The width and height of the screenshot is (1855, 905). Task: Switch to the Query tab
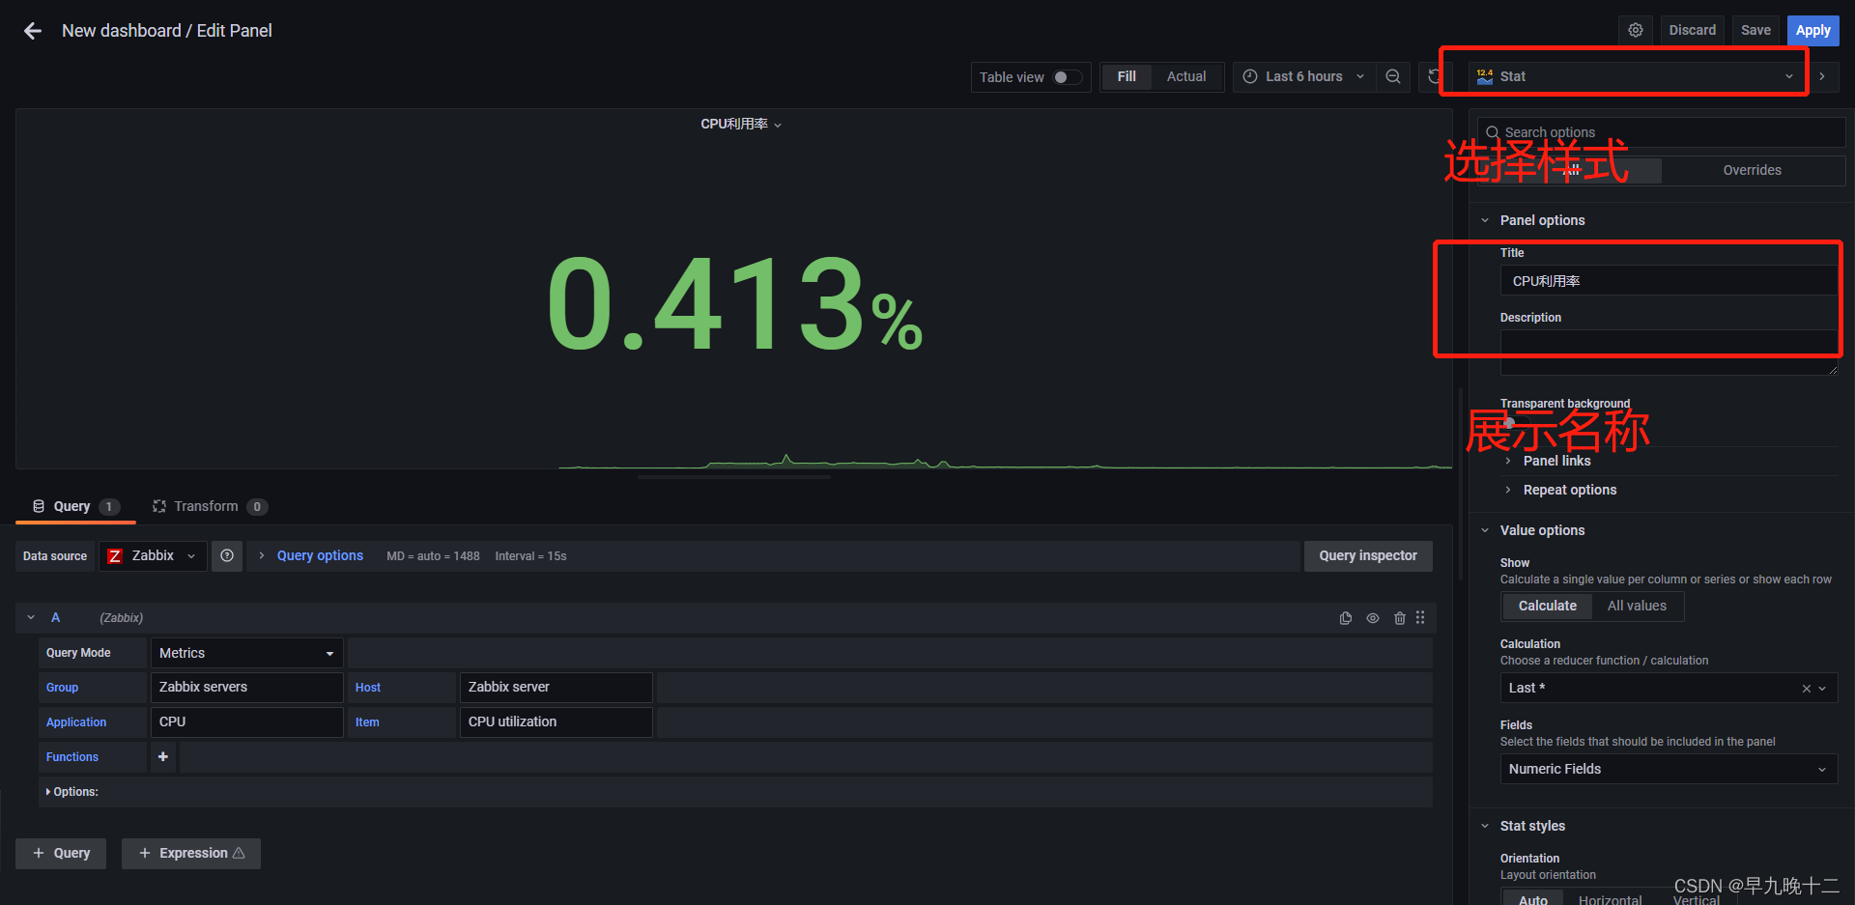point(75,506)
